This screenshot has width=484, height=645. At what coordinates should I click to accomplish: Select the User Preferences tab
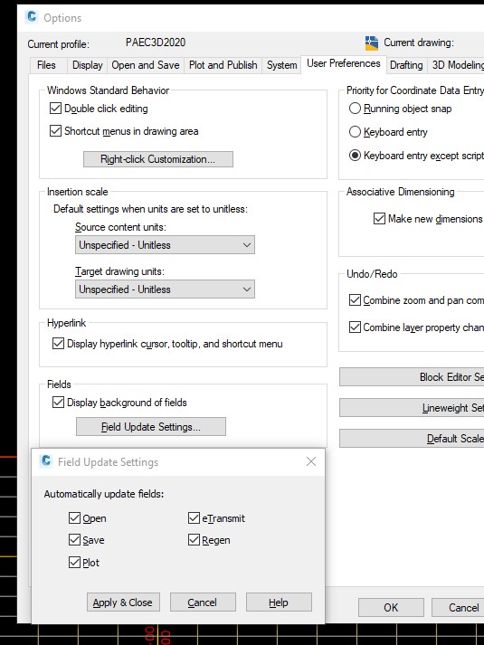click(344, 63)
